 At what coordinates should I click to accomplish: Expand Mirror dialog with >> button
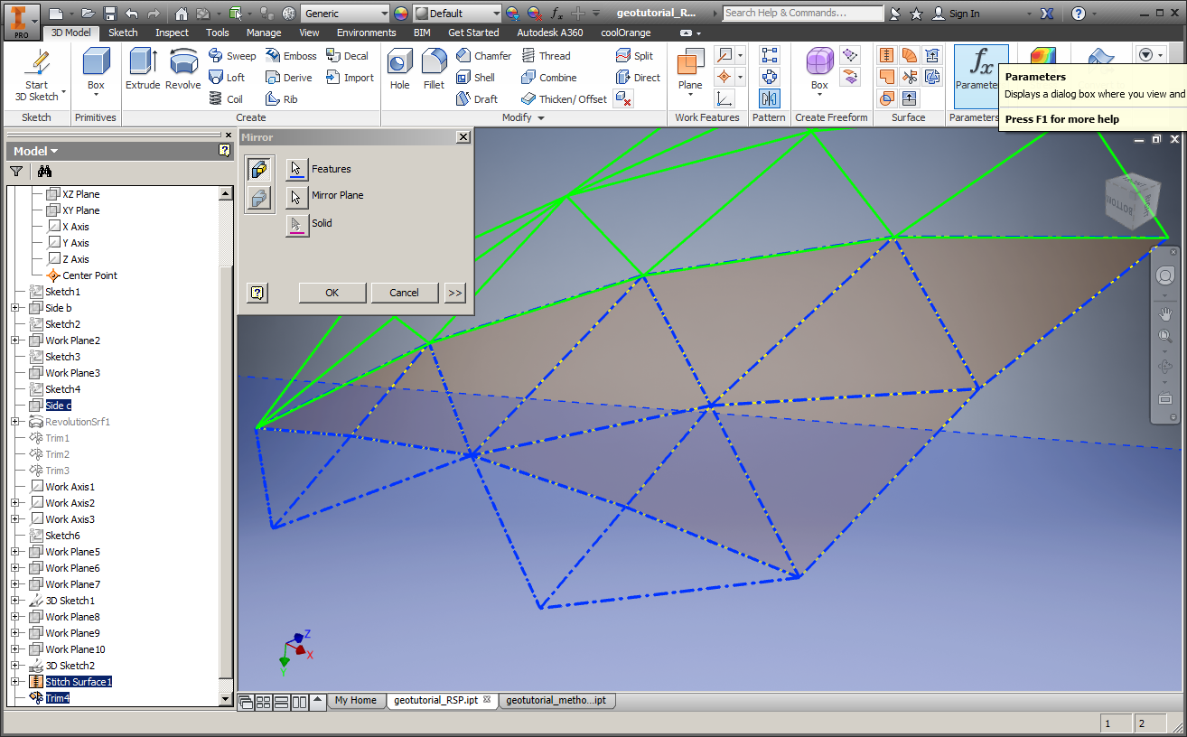pyautogui.click(x=454, y=293)
